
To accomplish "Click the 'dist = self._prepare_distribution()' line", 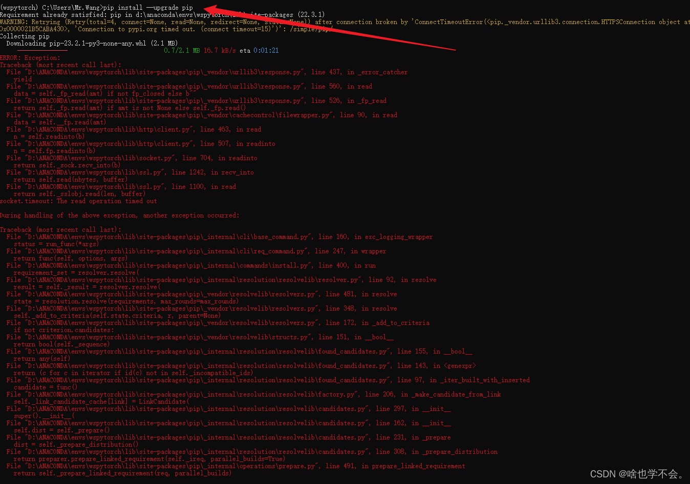I will point(76,445).
